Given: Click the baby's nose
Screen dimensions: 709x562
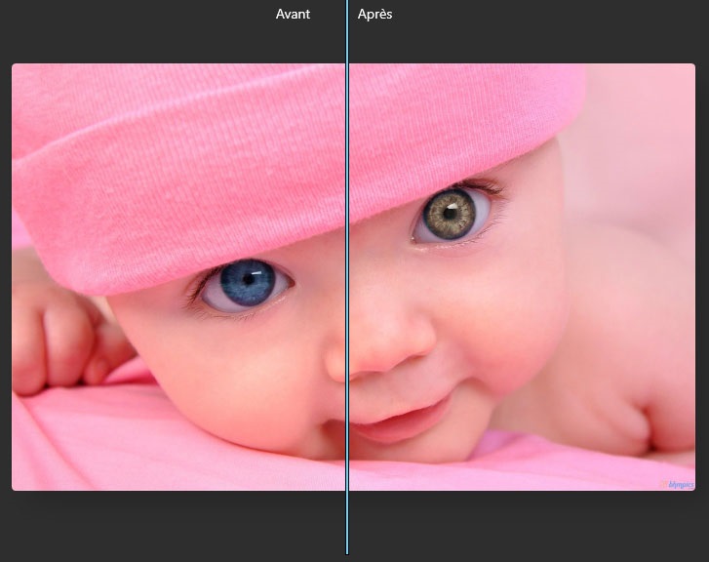Looking at the screenshot, I should (385, 346).
